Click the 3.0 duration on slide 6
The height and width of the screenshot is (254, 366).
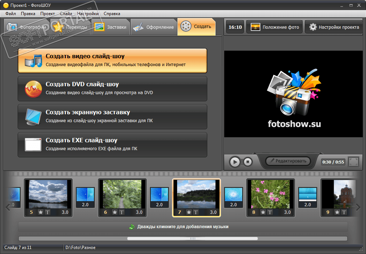[139, 212]
